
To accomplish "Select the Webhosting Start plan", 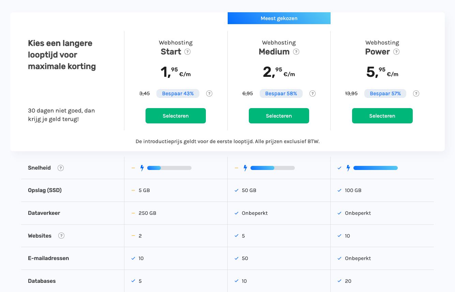I will click(176, 116).
